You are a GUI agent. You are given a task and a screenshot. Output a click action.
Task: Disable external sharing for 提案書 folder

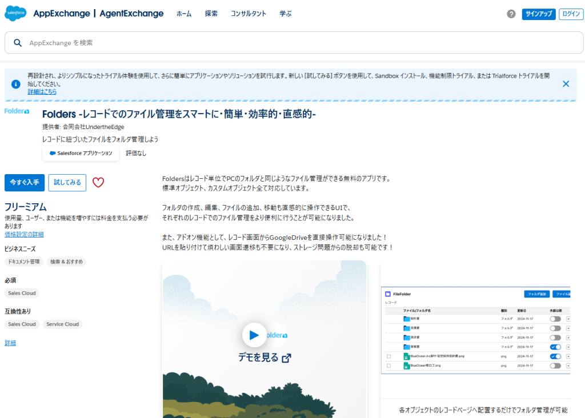[555, 347]
